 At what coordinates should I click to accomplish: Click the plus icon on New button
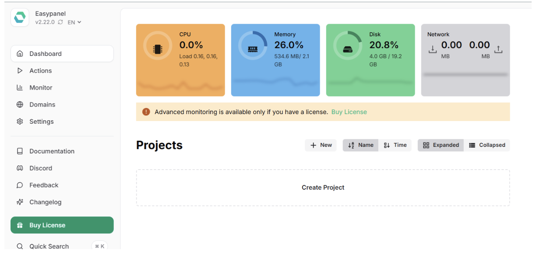(x=313, y=145)
